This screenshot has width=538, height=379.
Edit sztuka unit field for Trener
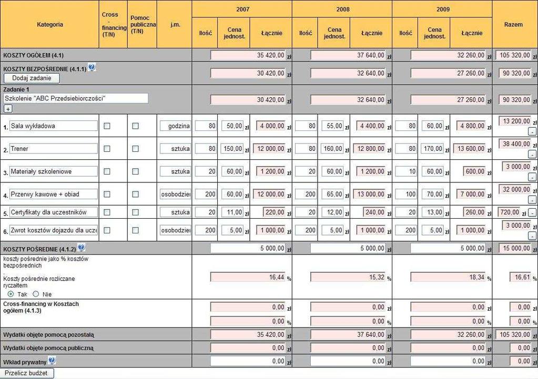(175, 149)
